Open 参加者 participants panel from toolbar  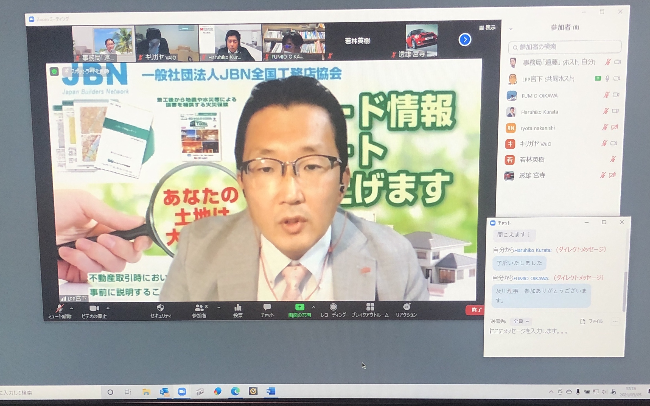point(200,311)
